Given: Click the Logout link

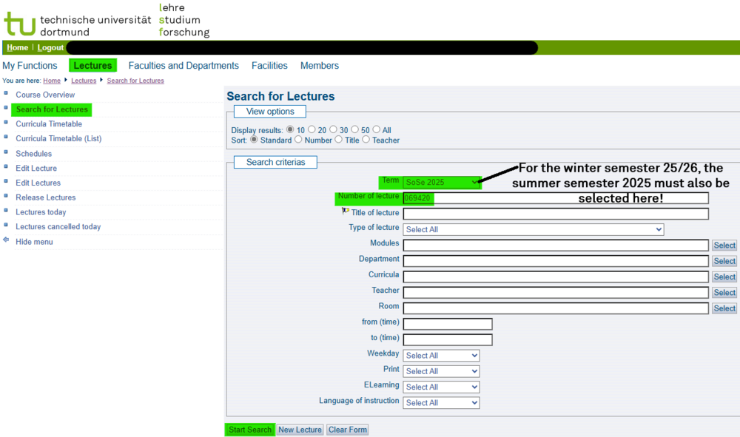Looking at the screenshot, I should pos(50,47).
